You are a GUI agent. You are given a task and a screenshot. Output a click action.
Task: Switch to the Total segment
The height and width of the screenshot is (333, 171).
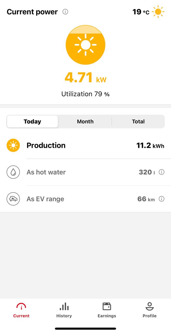coord(138,121)
